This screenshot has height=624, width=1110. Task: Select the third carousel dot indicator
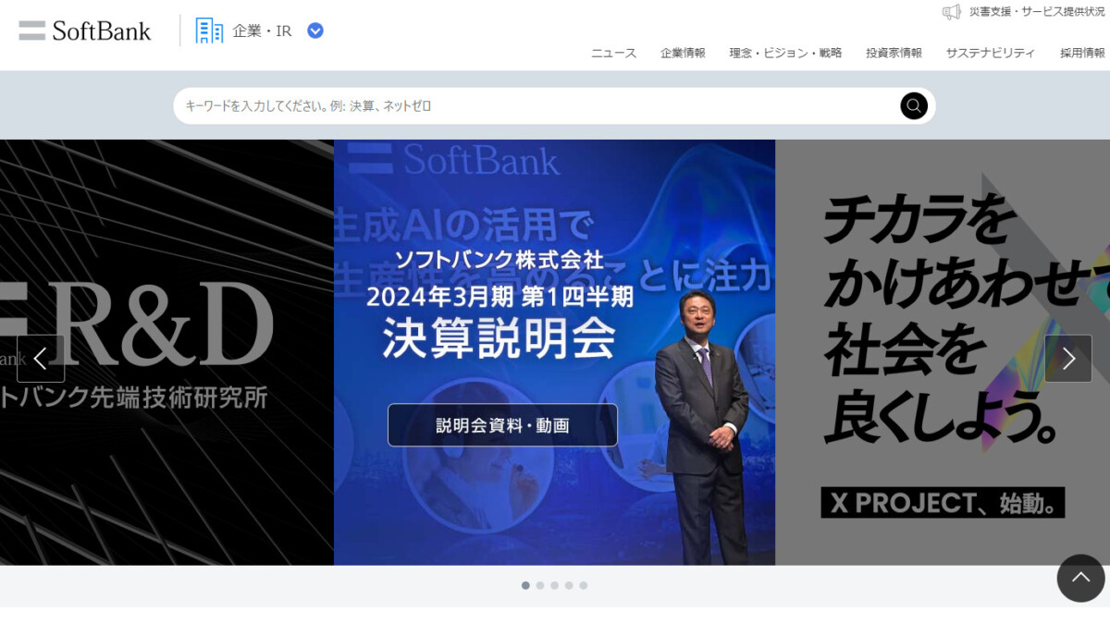click(x=554, y=585)
